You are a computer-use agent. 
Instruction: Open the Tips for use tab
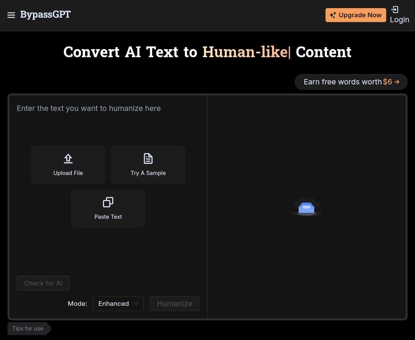pyautogui.click(x=28, y=328)
